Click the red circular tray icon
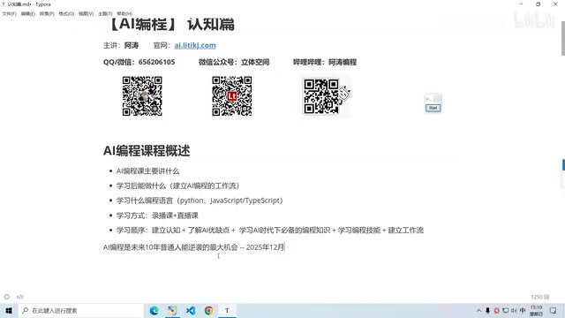Viewport: 565px width, 318px height. (496, 310)
